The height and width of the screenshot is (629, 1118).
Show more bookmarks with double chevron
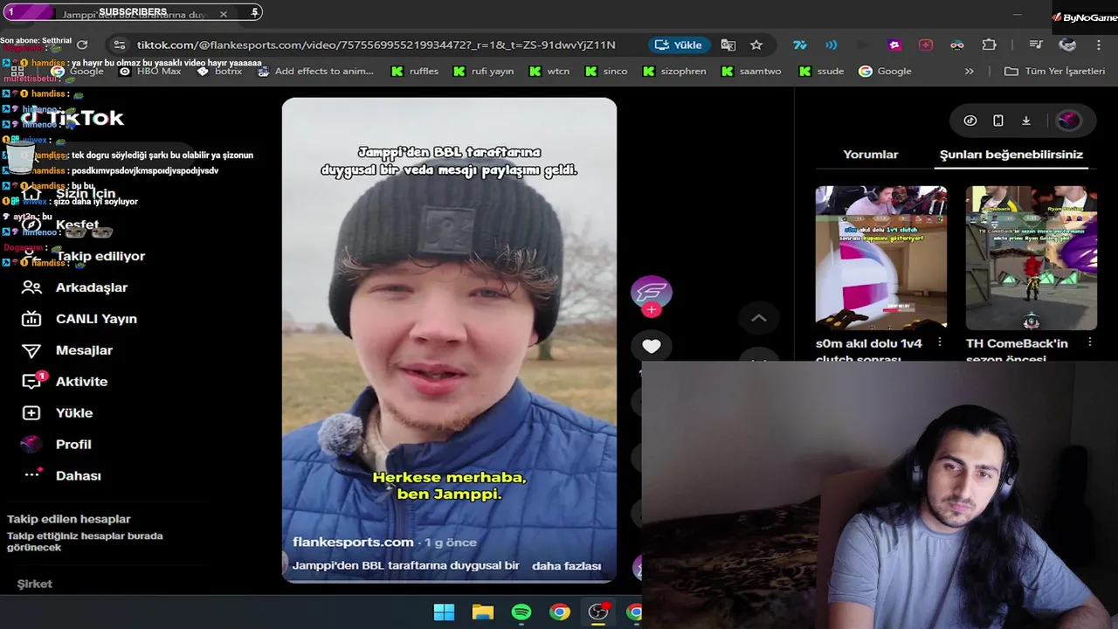point(969,72)
